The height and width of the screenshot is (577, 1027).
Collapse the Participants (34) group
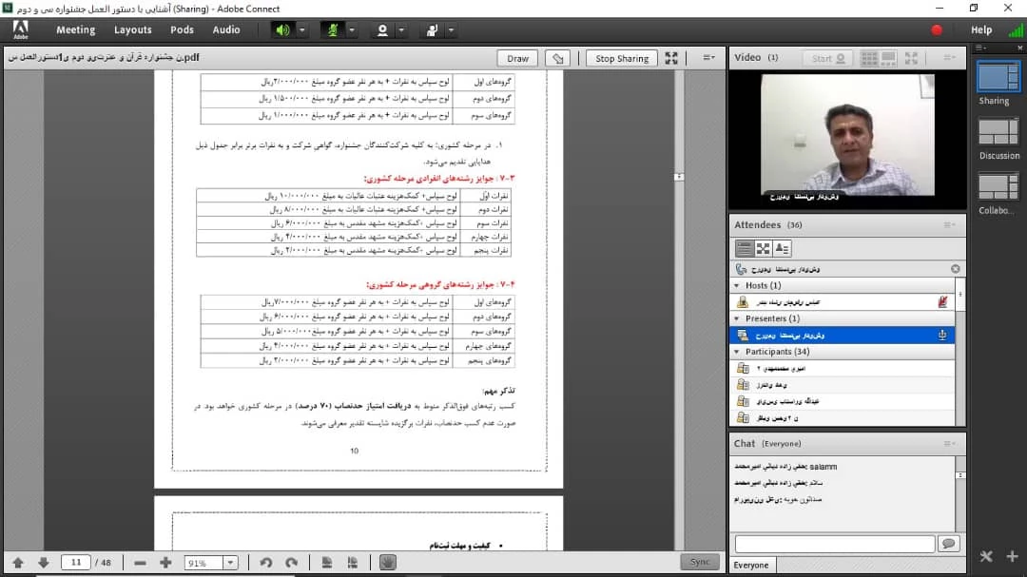tap(737, 352)
